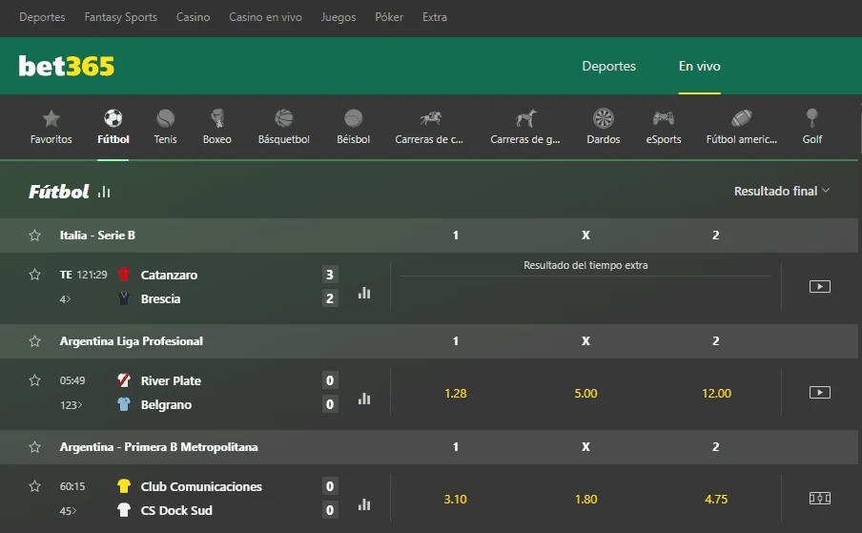The width and height of the screenshot is (862, 533).
Task: Select the Dardos dartboard icon
Action: tap(603, 118)
